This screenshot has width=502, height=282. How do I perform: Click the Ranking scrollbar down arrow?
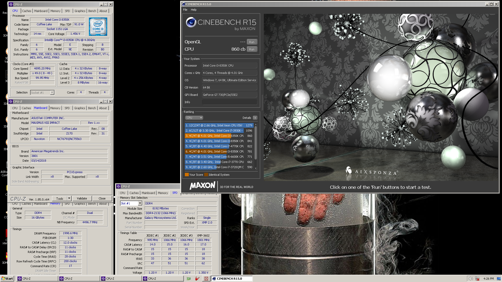[256, 168]
